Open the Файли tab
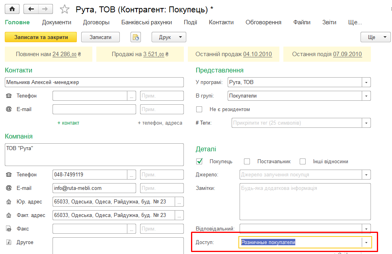This screenshot has height=254, width=392. (x=302, y=22)
